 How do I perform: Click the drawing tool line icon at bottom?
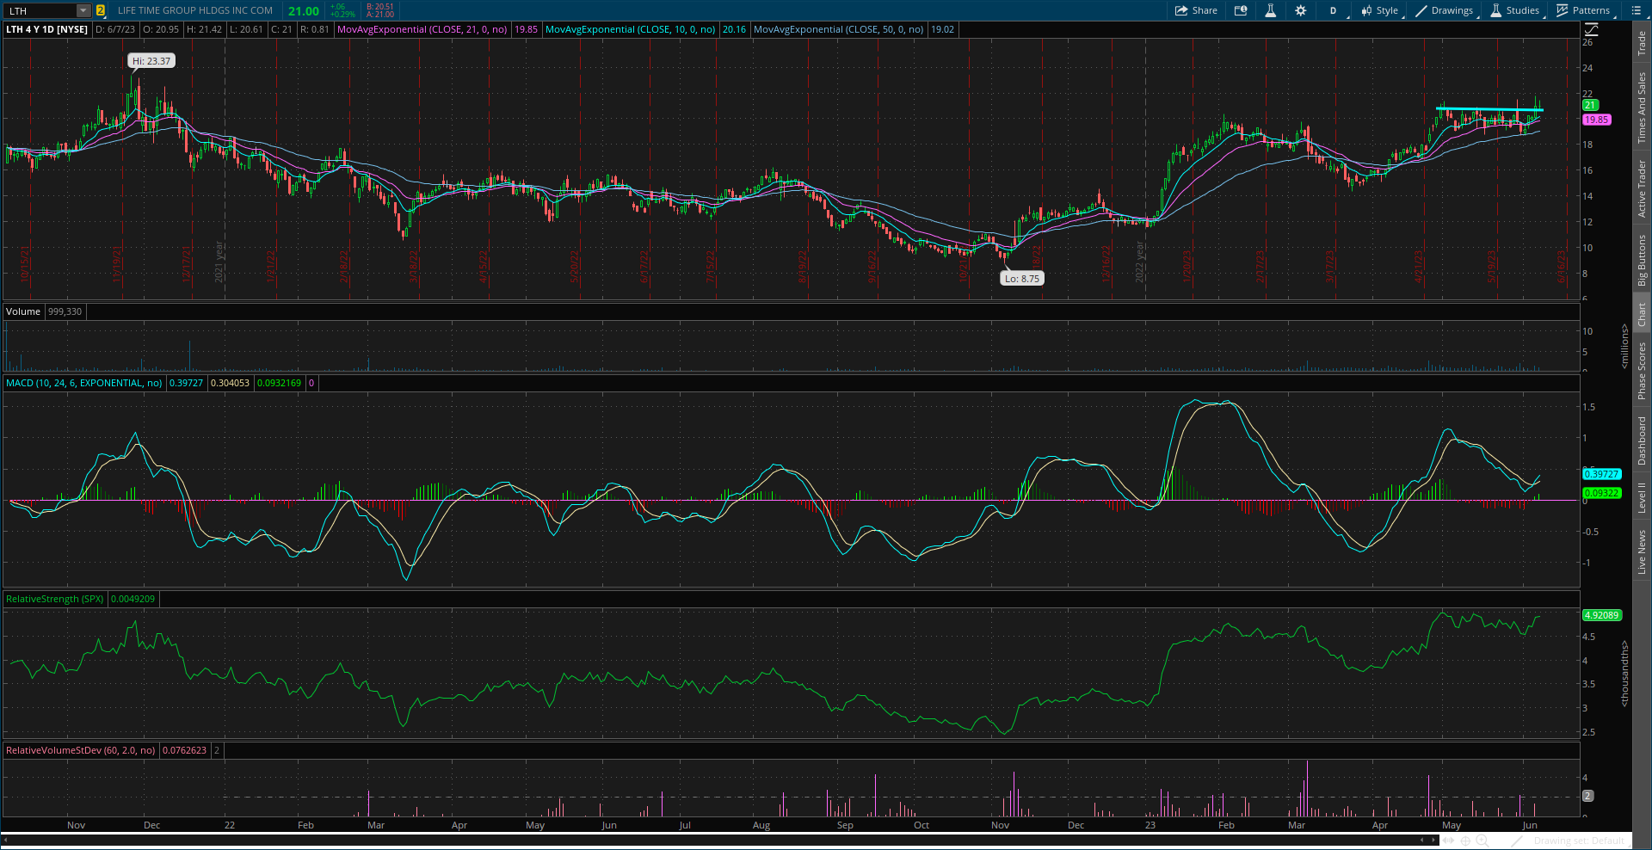(1518, 841)
